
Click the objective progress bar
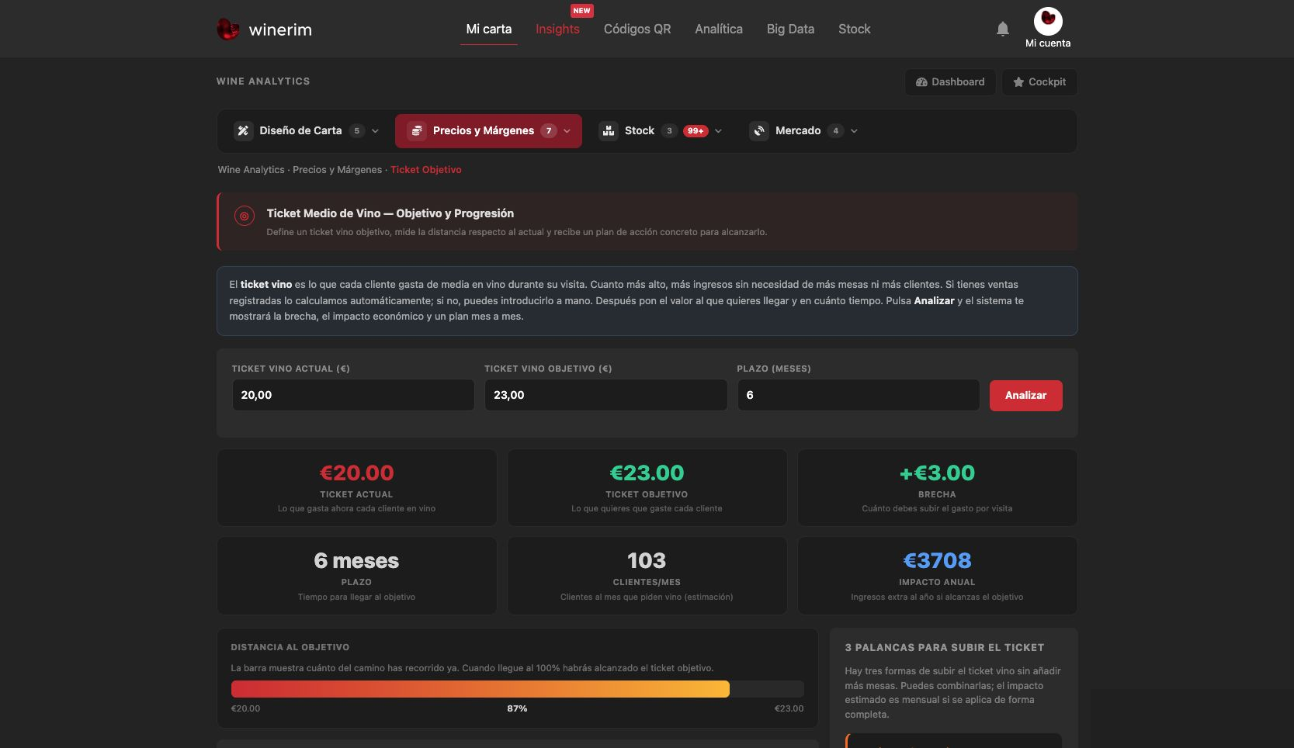point(517,689)
